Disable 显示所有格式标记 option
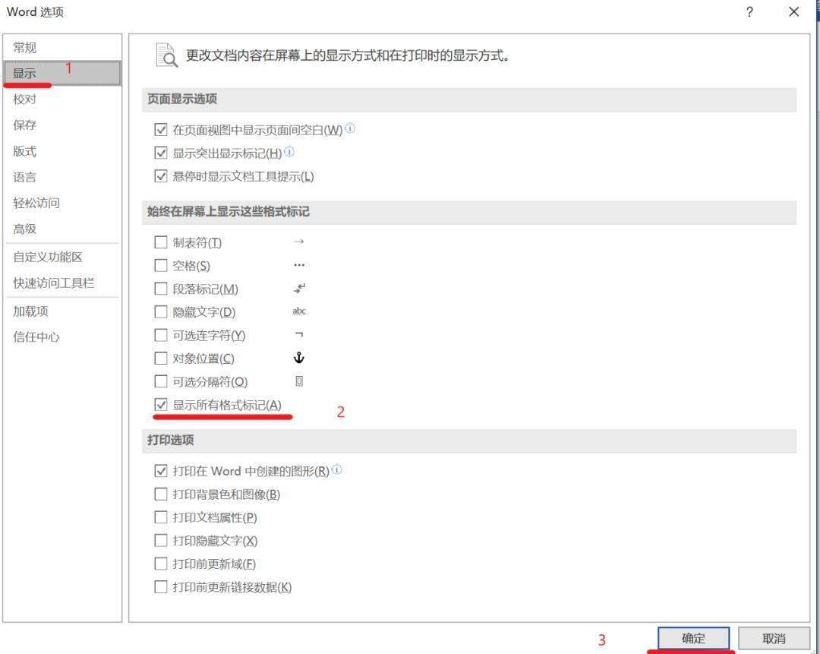Viewport: 820px width, 654px height. click(160, 404)
